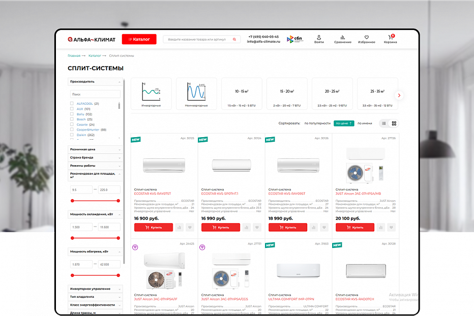
Task: Click Wi-Fi badge on JAC-07HPSA/CGS card
Action: [x=202, y=247]
